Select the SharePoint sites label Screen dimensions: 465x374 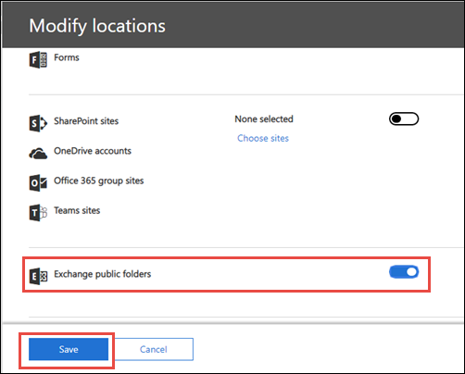click(86, 121)
